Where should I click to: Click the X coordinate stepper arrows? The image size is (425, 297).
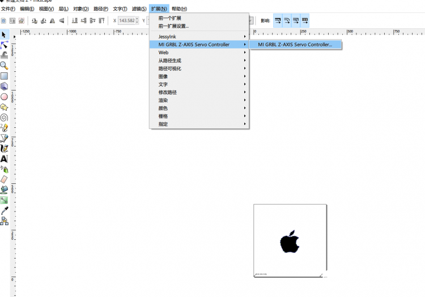point(137,20)
